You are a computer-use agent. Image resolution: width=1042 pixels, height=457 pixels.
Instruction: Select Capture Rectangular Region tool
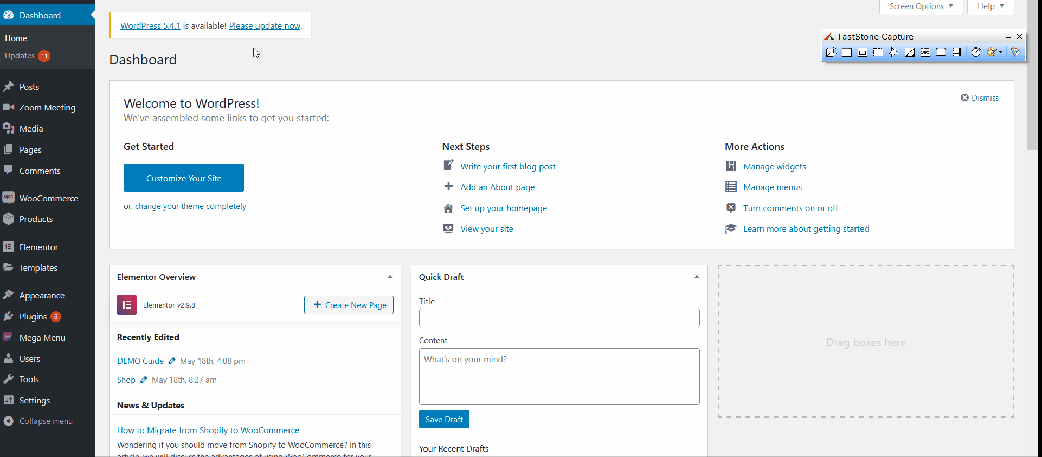click(x=878, y=53)
